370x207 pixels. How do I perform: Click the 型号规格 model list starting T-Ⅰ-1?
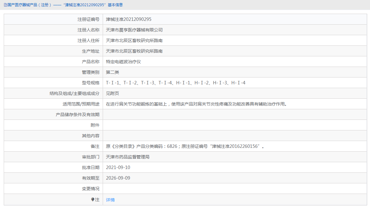coord(176,83)
